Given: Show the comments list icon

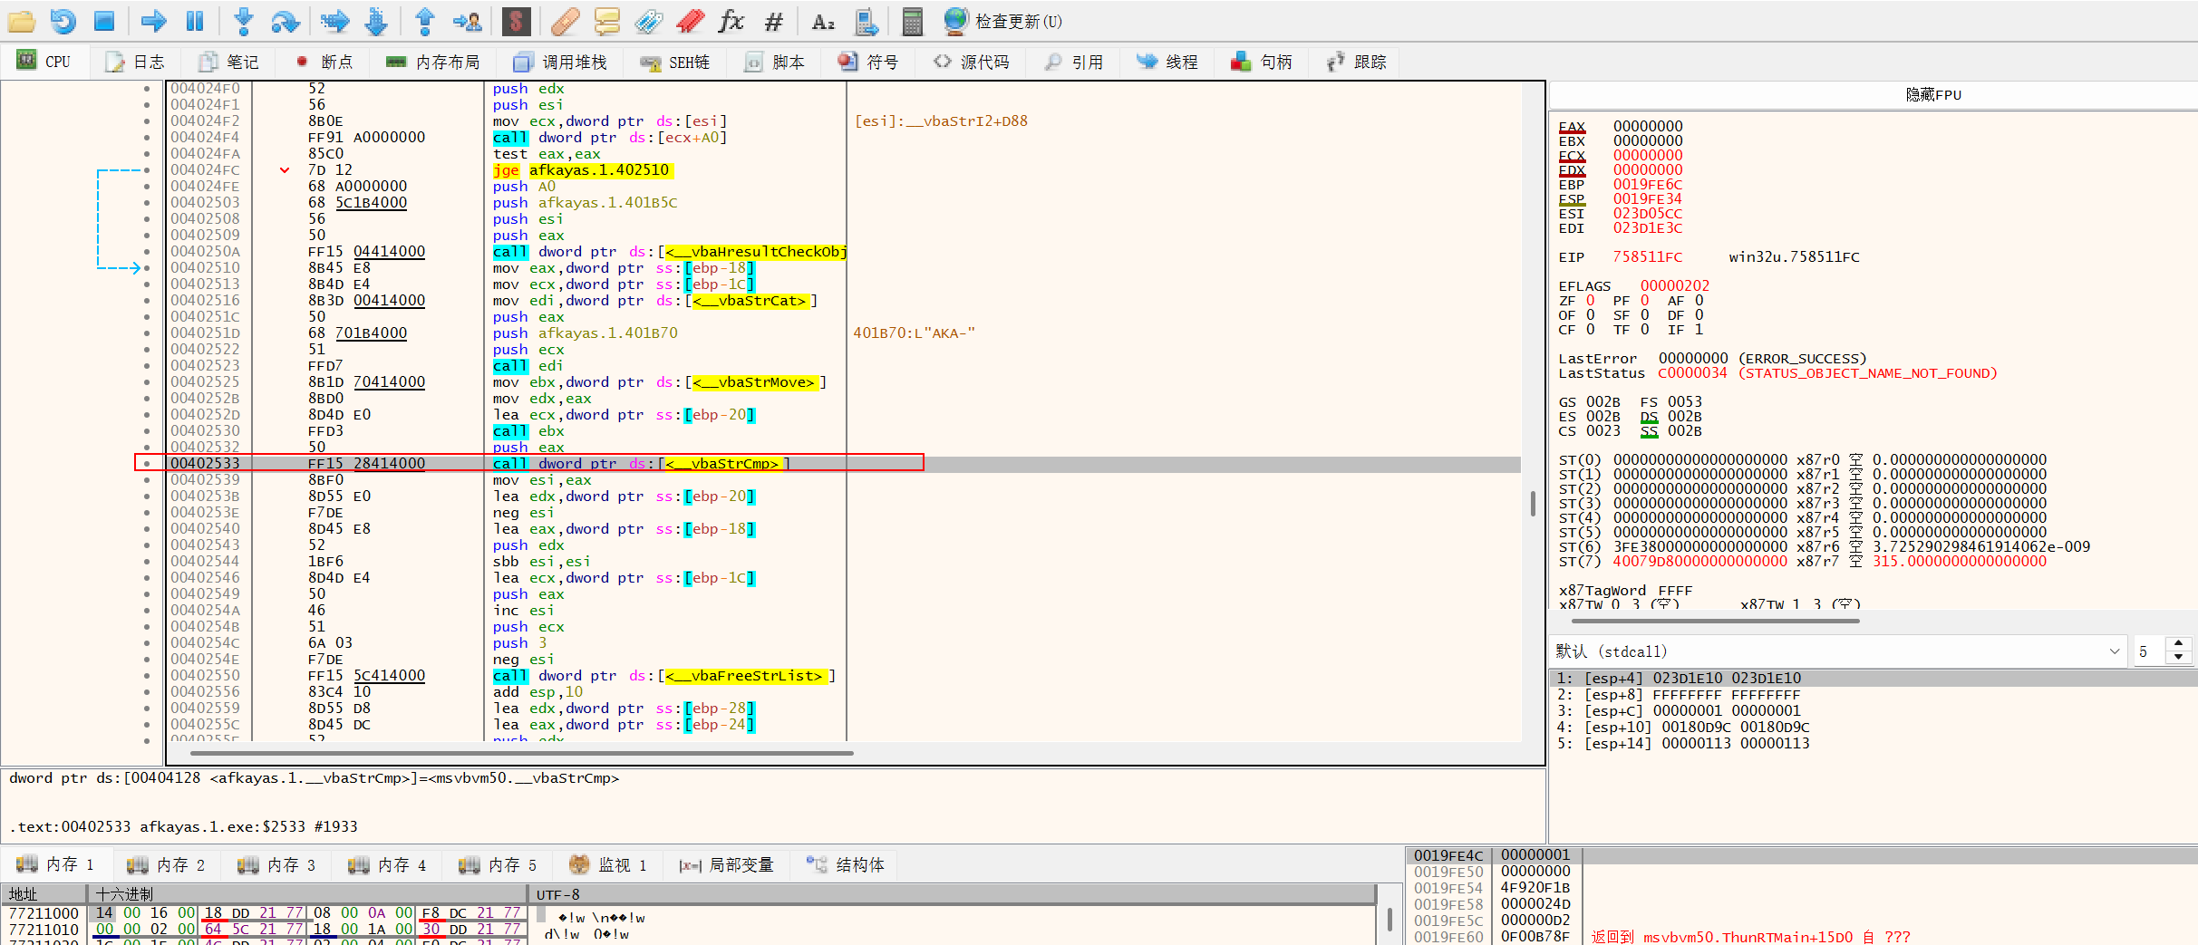Looking at the screenshot, I should 606,21.
